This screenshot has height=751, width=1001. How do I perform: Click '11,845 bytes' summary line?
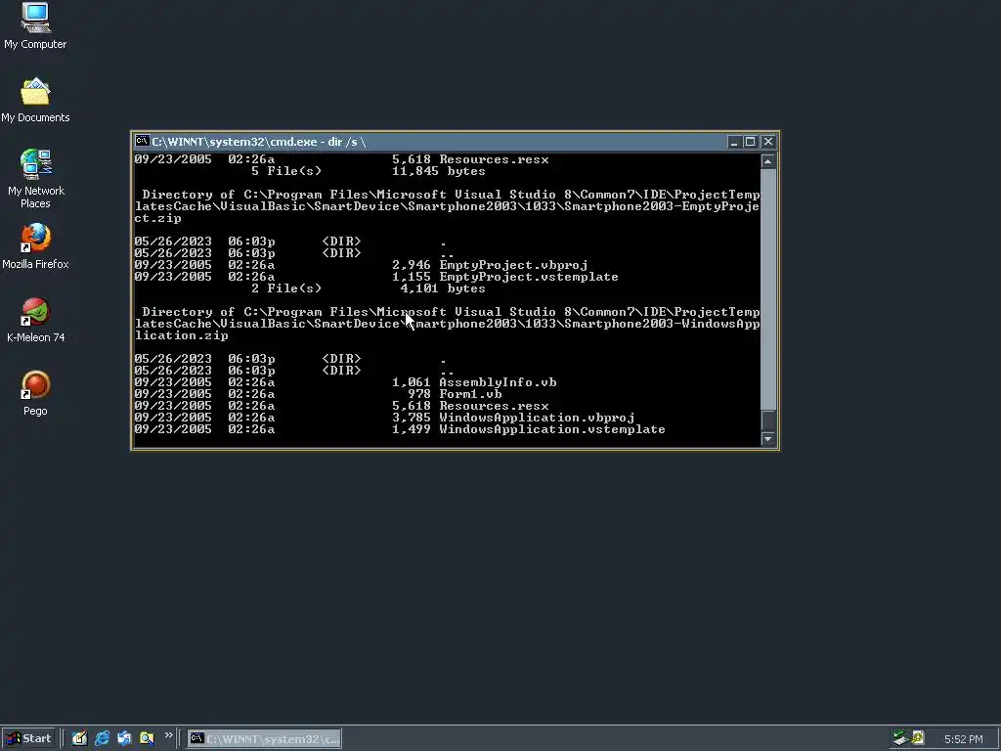[439, 171]
